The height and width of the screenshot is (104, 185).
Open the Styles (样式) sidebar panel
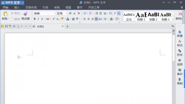tap(180, 43)
